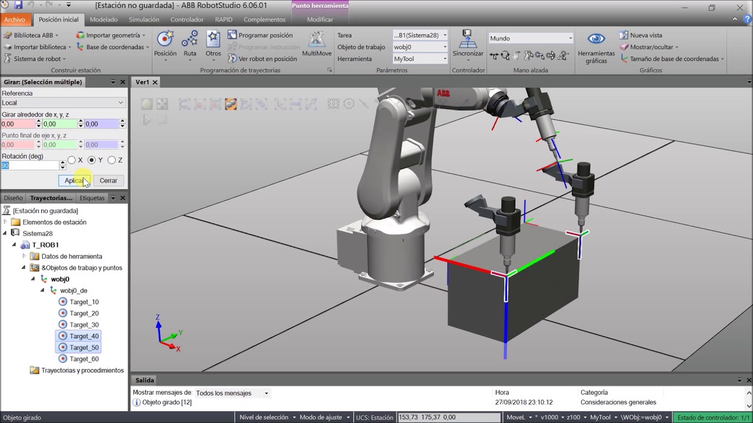Expand the Elementos de estación node
This screenshot has height=423, width=753.
tap(5, 222)
